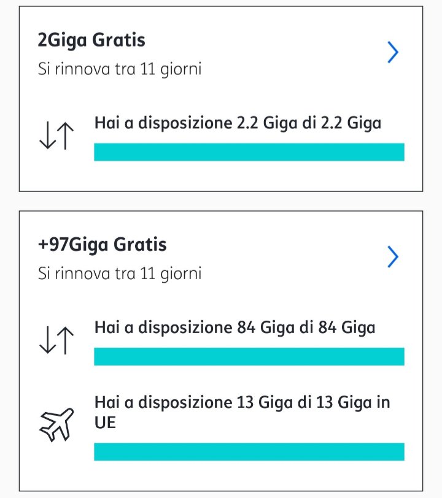Click the downward arrow in +97Giga Gratis data icon
The width and height of the screenshot is (442, 498).
coord(47,340)
